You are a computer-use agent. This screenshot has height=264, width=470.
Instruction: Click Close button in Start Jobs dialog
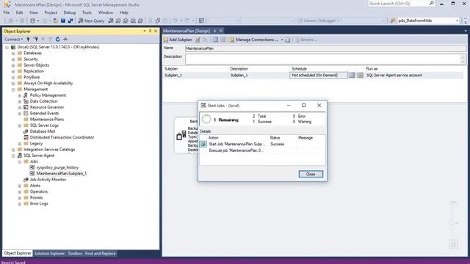click(x=311, y=174)
